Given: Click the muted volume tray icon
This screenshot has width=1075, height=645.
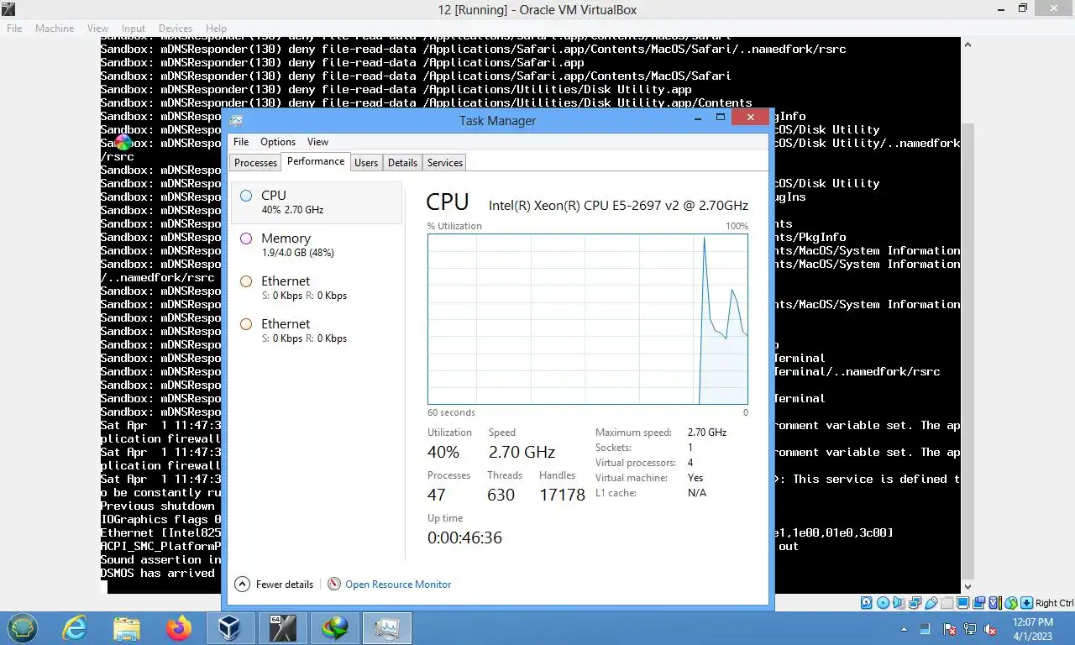Looking at the screenshot, I should click(990, 629).
